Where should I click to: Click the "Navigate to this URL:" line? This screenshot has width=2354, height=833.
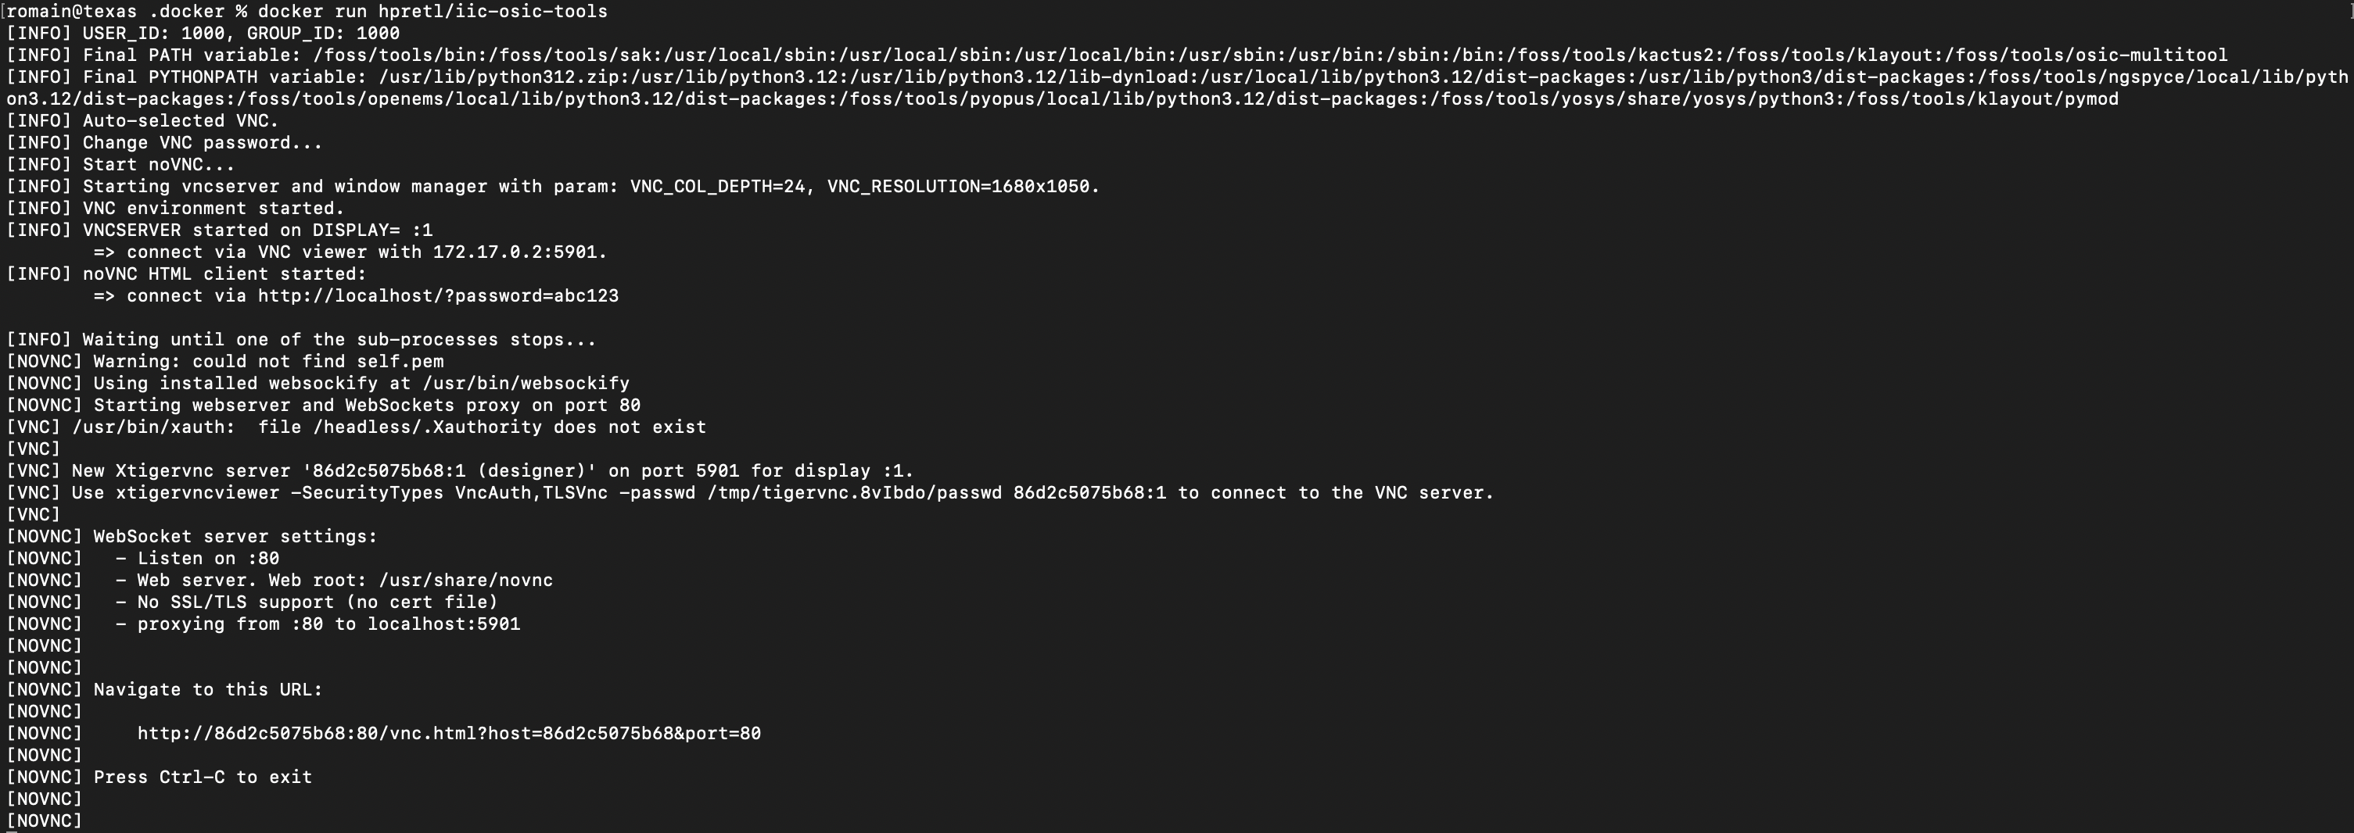point(207,689)
